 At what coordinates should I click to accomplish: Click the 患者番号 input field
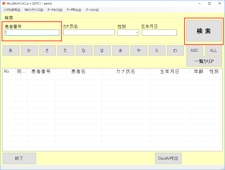[x=32, y=33]
